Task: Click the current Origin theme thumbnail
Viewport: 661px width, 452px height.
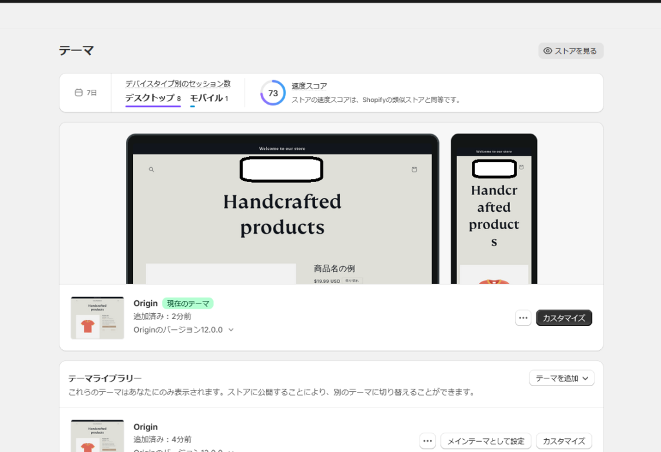Action: tap(97, 318)
